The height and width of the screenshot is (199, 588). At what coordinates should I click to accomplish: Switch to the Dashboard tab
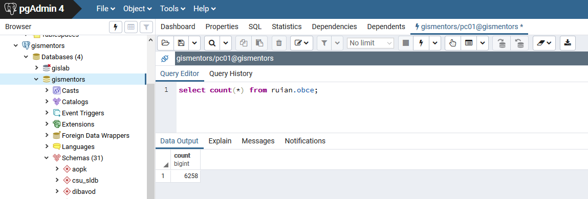coord(178,27)
